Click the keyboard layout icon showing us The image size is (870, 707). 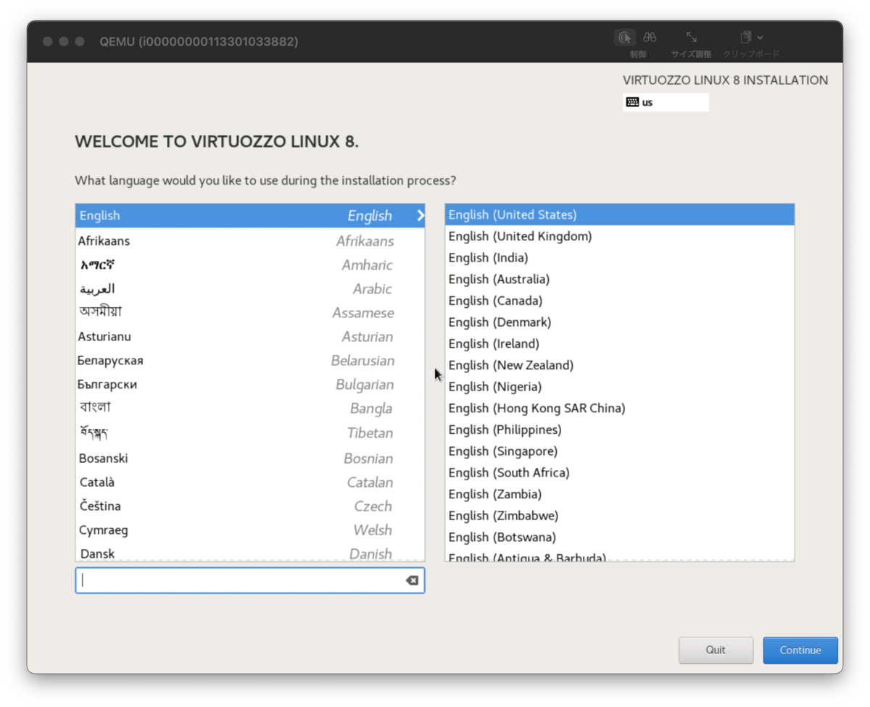coord(632,101)
